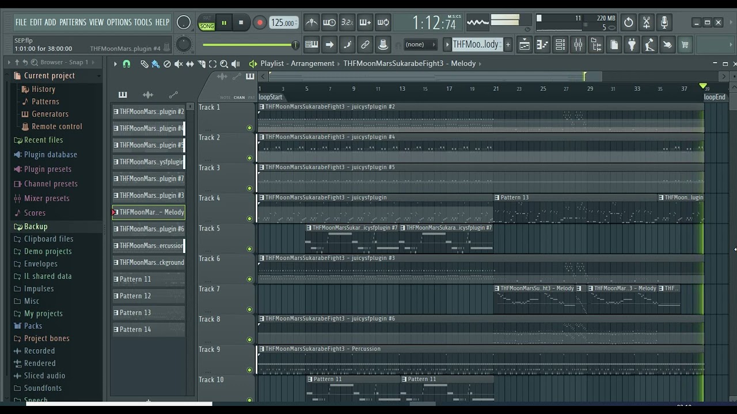Select the Zoom magnifier tool
This screenshot has height=414, width=737.
[x=224, y=64]
